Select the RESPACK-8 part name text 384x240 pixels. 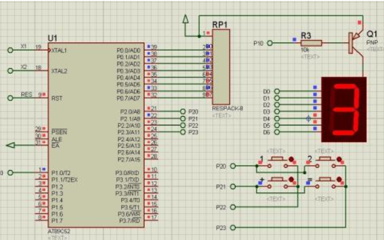[x=228, y=108]
